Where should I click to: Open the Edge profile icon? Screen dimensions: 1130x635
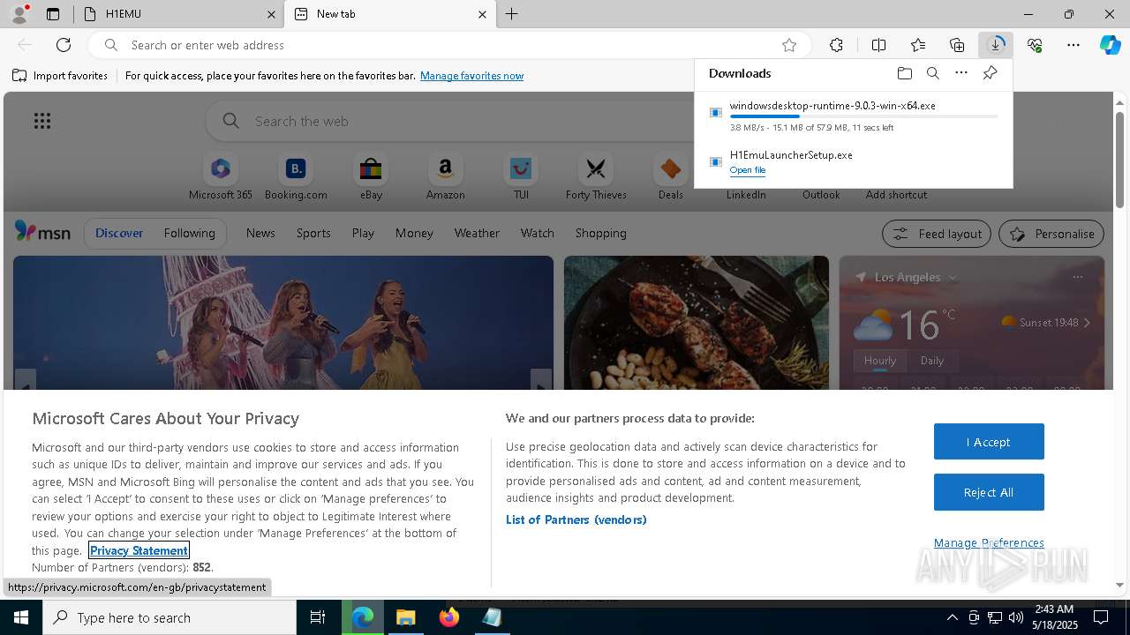click(19, 14)
